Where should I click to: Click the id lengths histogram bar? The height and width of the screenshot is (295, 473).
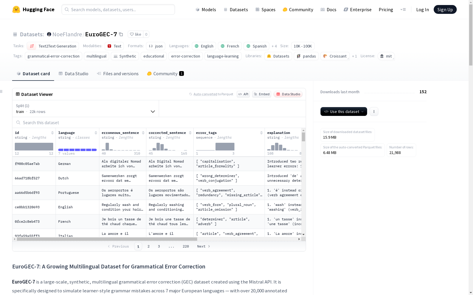pos(34,147)
